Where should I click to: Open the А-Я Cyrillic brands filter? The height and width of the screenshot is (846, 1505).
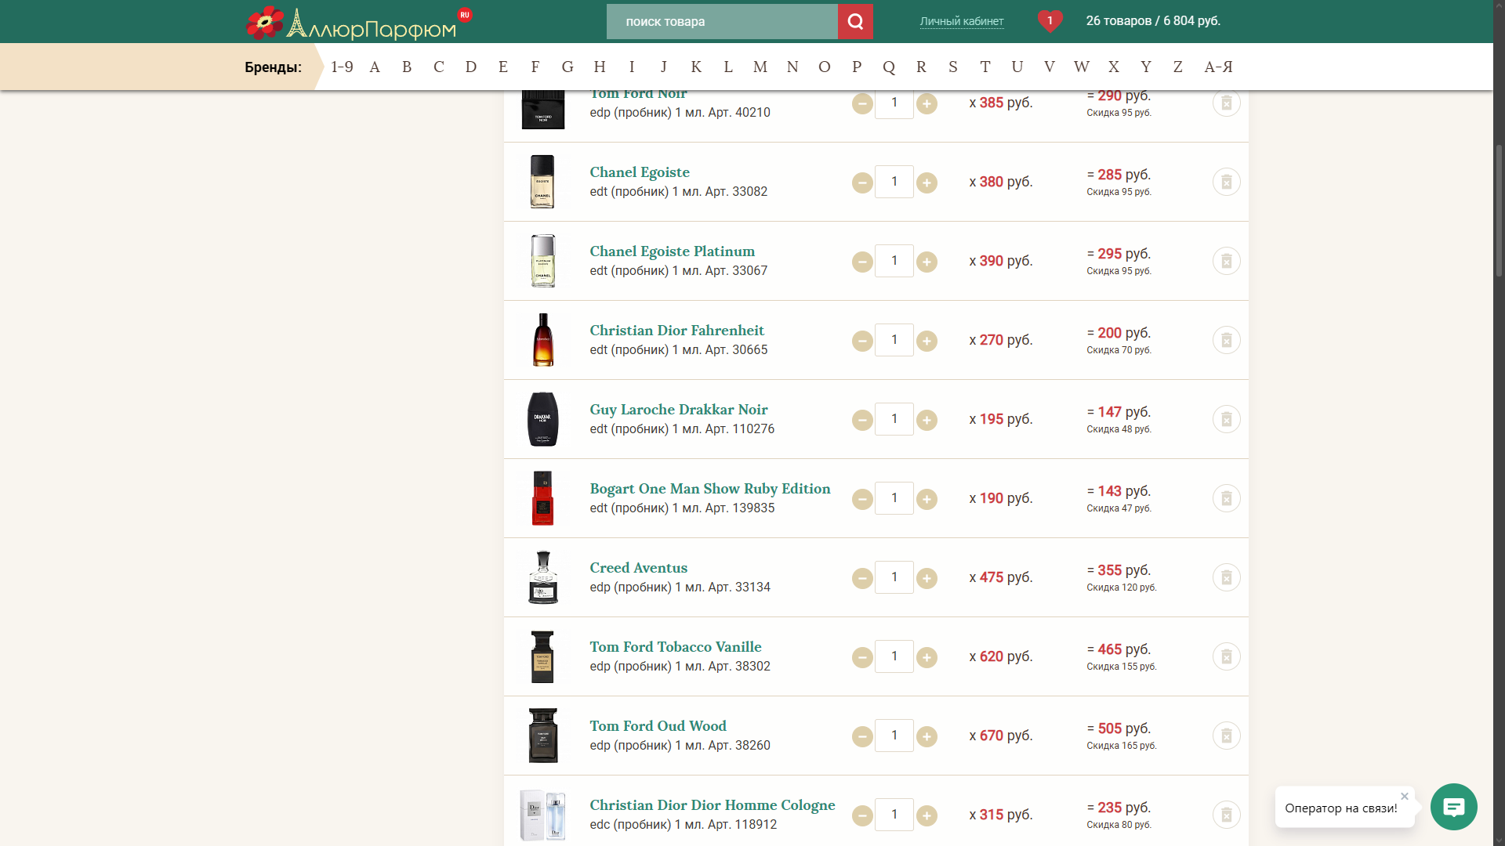coord(1218,67)
